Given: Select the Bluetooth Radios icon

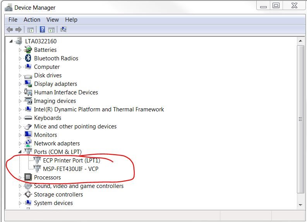Looking at the screenshot, I should [28, 58].
